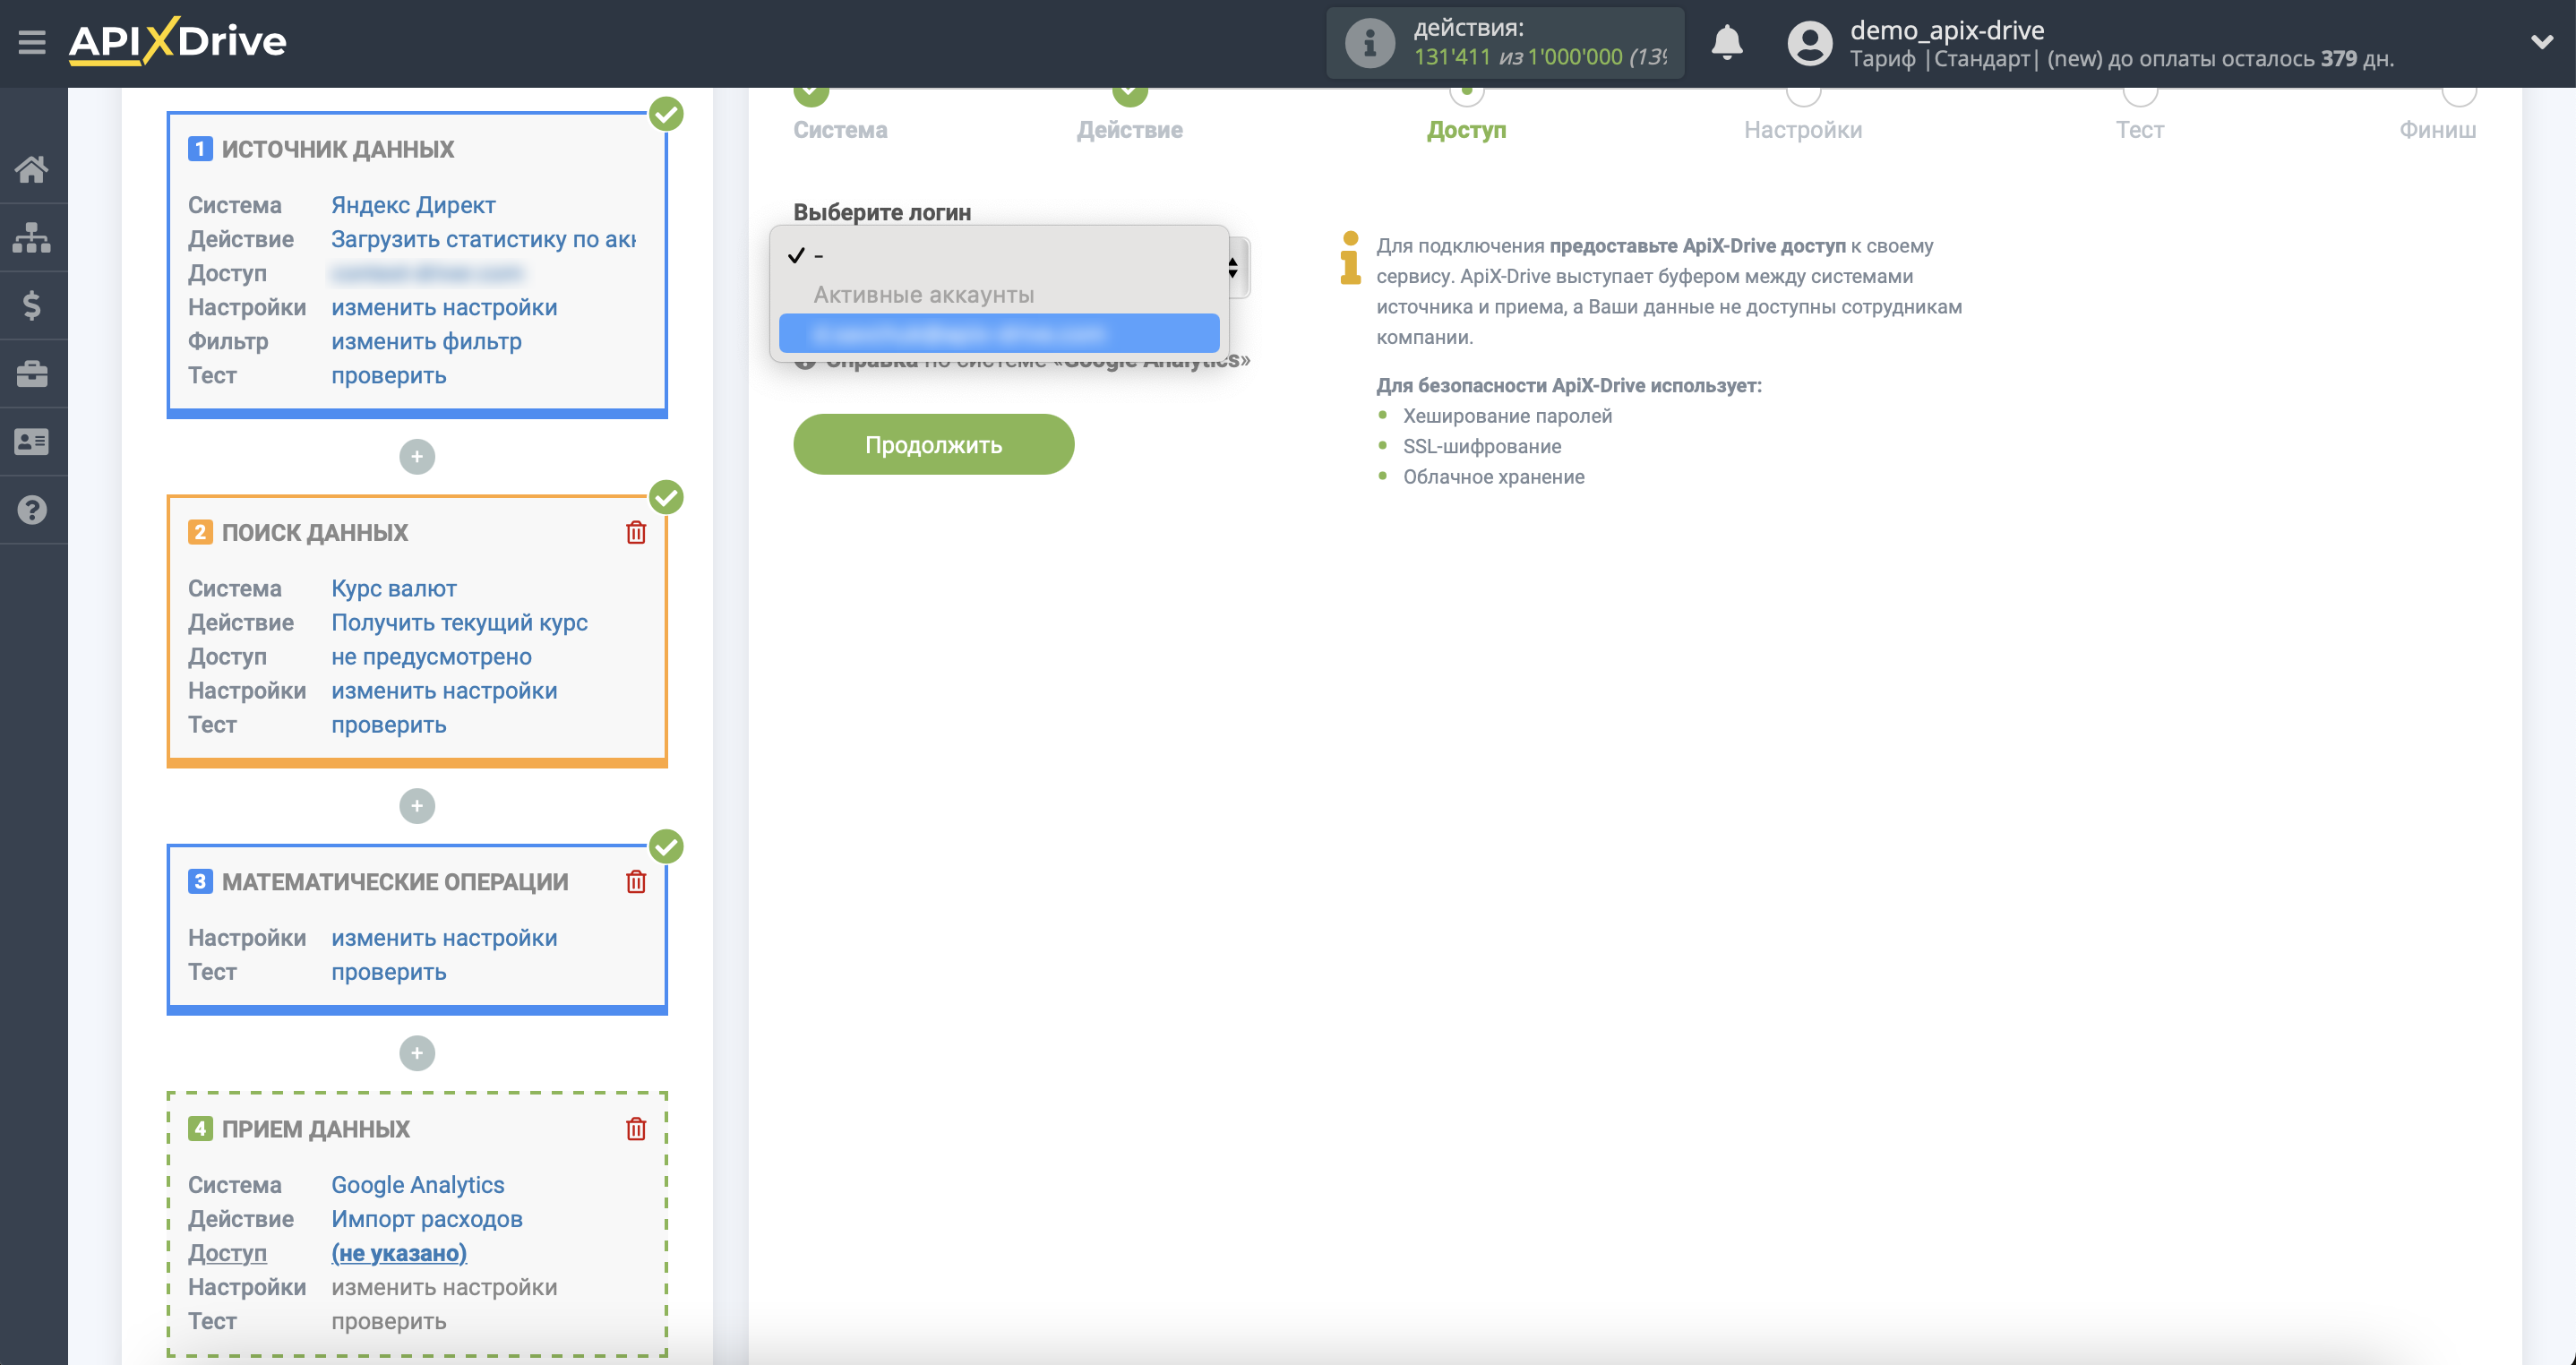Open the Импорт расходов action link
The width and height of the screenshot is (2576, 1365).
point(426,1218)
